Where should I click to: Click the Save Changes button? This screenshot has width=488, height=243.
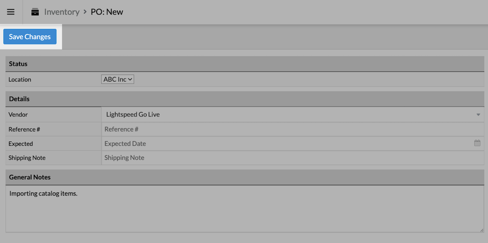(30, 36)
